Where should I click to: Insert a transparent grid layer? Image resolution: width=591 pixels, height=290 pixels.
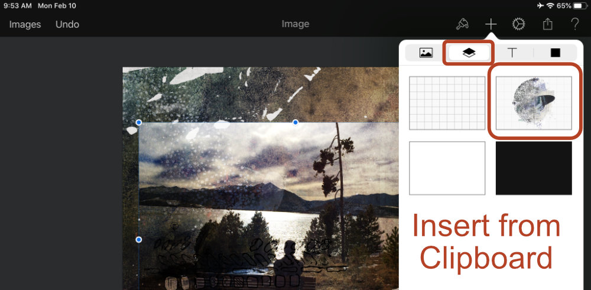447,103
